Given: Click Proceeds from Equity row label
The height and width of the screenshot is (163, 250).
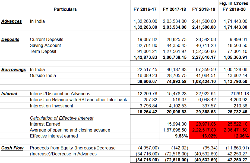Looking at the screenshot, I should pyautogui.click(x=73, y=148).
